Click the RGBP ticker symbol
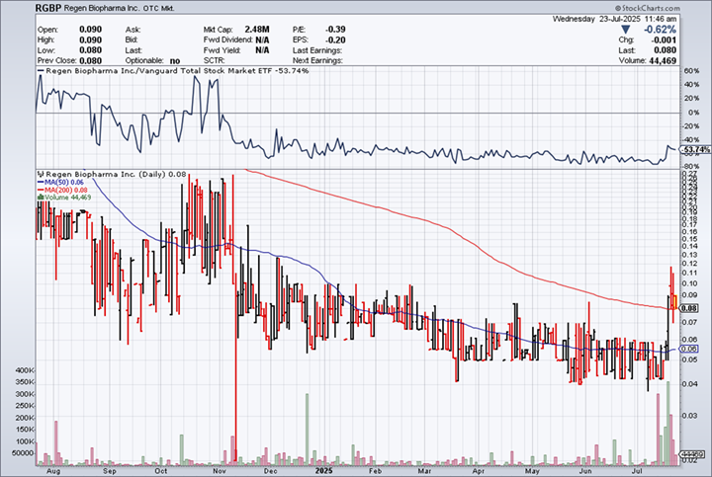Screen dimensions: 712x477 coord(46,8)
